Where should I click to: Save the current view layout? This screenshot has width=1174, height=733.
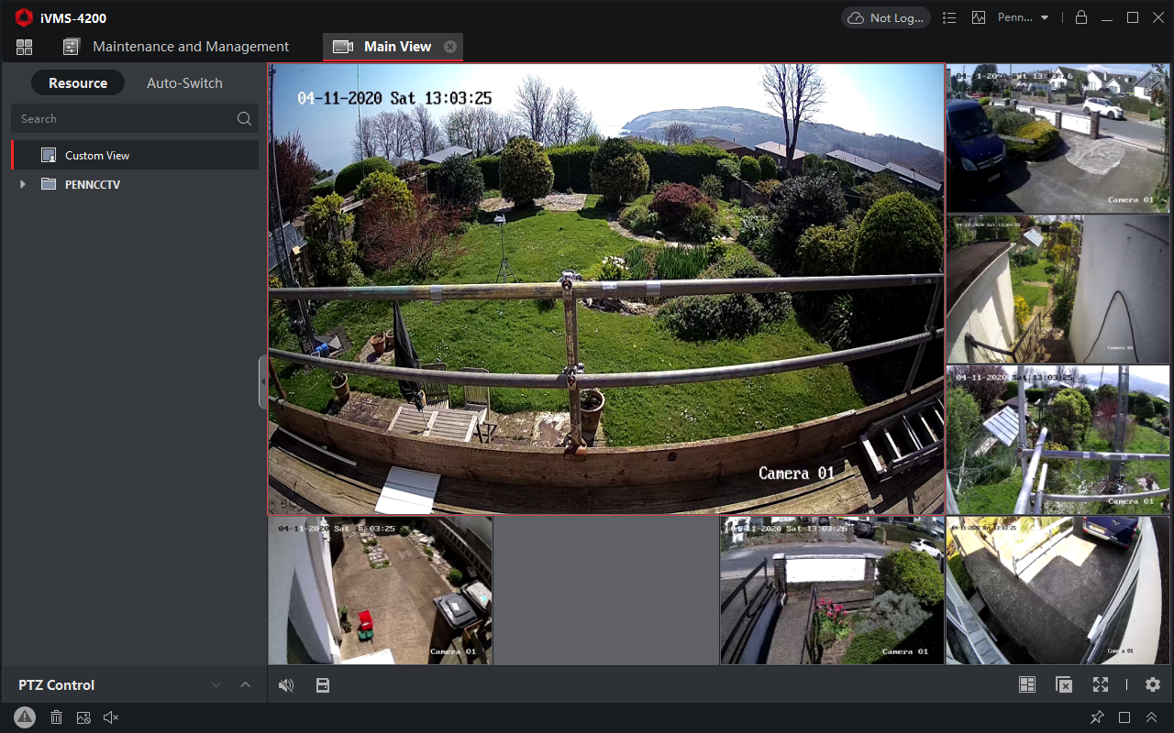click(x=322, y=685)
